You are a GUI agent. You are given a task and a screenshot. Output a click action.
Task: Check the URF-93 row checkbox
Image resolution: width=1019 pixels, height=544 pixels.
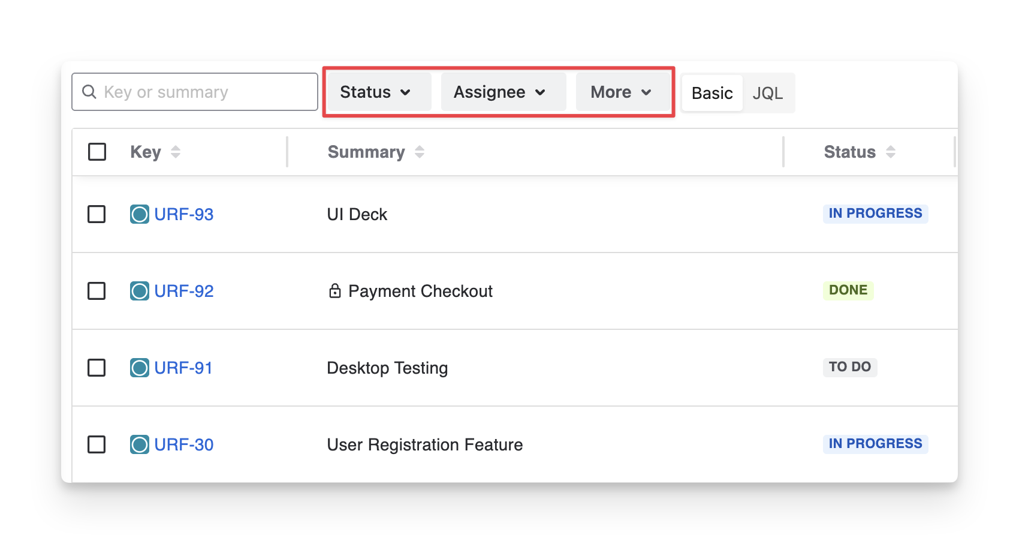point(97,214)
